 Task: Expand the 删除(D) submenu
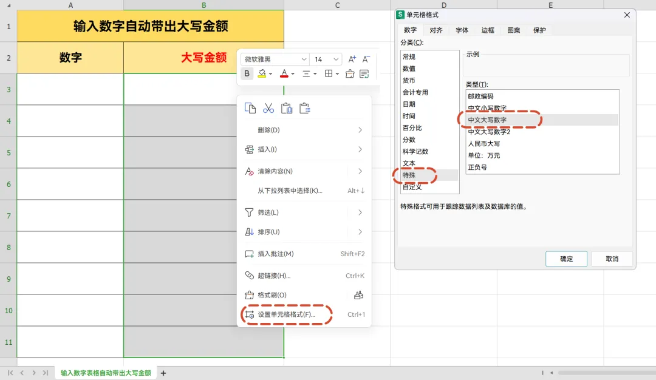304,130
